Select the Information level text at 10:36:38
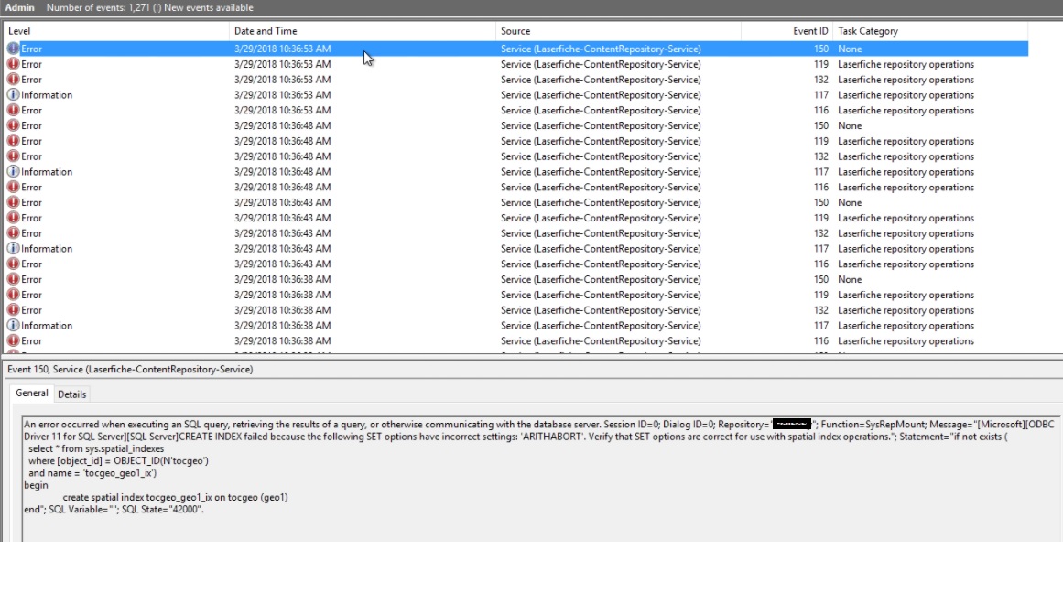The image size is (1063, 593). (47, 325)
